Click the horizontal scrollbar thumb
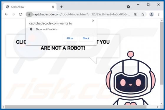This screenshot has height=110, width=165. pyautogui.click(x=76, y=107)
